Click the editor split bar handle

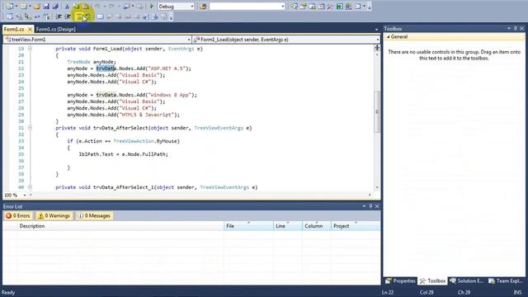tap(377, 48)
